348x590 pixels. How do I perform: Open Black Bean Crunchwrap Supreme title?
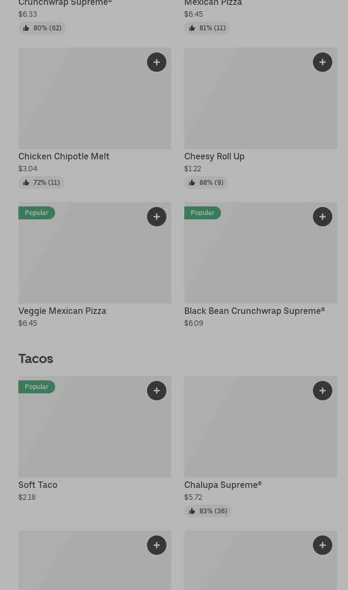255,311
